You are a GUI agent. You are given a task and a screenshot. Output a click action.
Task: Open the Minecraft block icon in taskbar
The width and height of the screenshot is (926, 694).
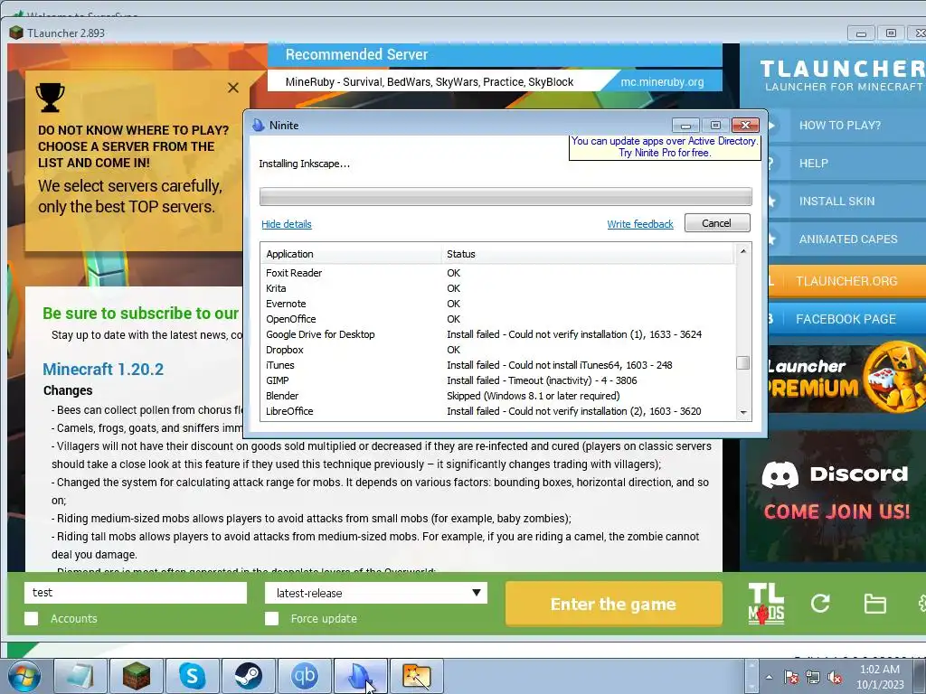point(136,676)
